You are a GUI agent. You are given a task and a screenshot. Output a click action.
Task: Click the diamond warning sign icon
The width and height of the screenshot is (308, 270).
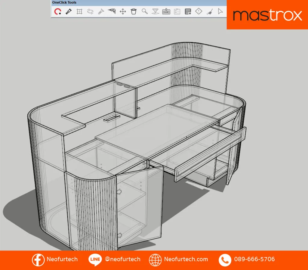click(199, 11)
